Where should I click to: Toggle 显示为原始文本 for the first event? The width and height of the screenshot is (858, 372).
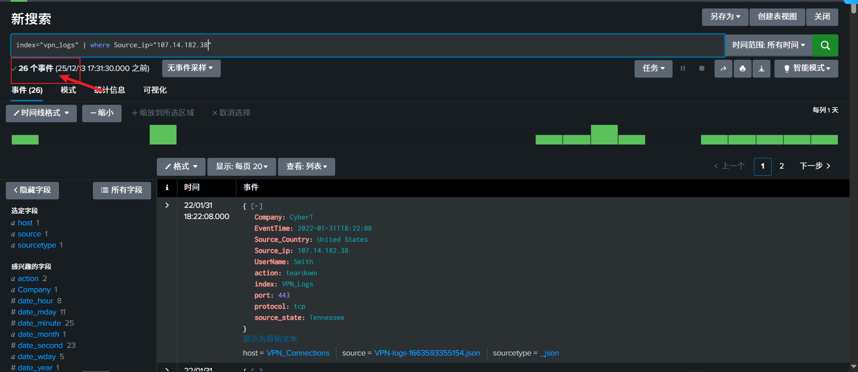[x=270, y=339]
